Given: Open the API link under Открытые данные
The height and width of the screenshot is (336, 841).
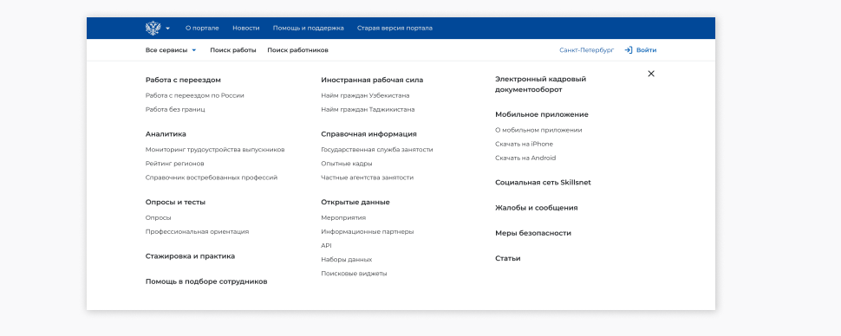Looking at the screenshot, I should click(327, 245).
